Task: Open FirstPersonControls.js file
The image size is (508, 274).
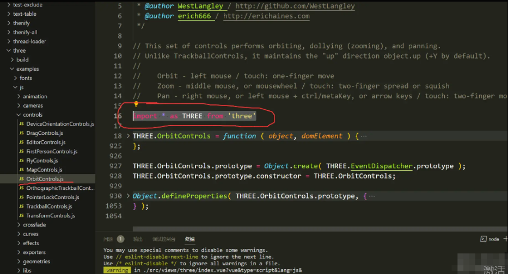Action: 52,151
